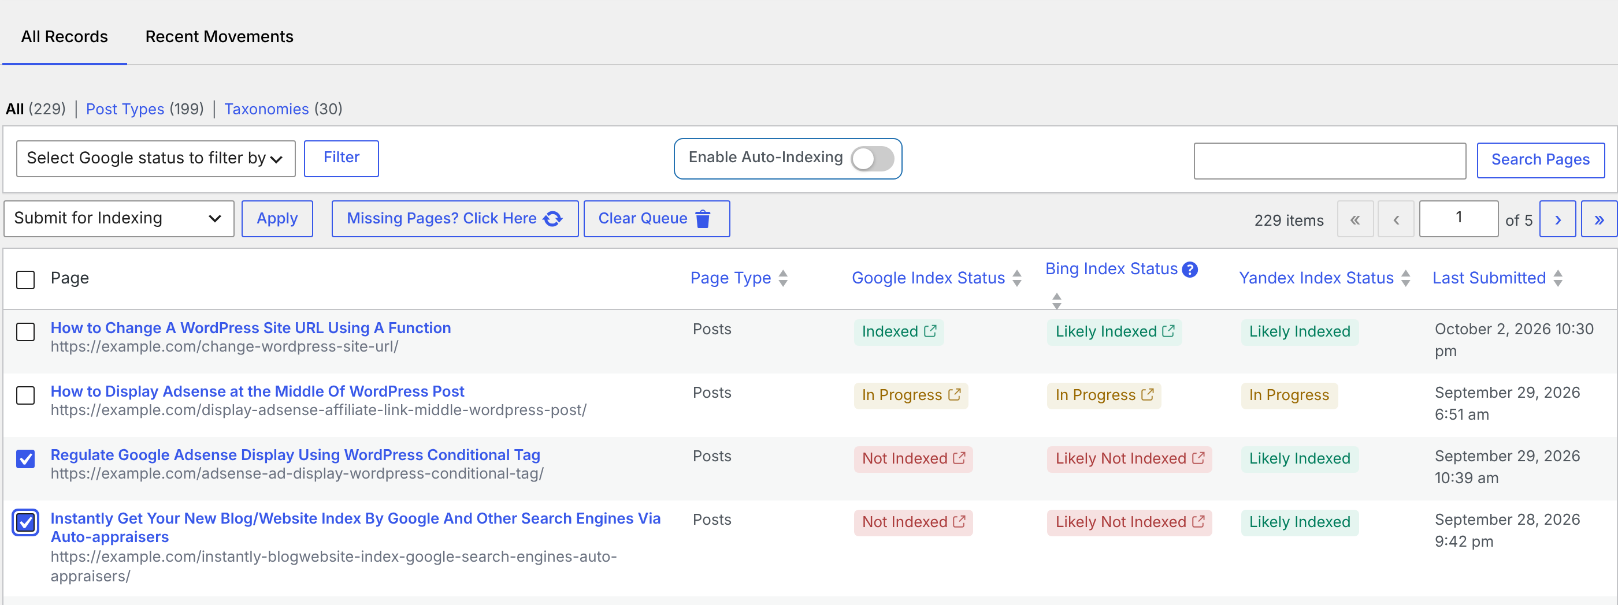Sort by Page Type arrows icon

pyautogui.click(x=782, y=278)
